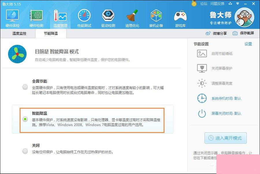Click 启用节能墙纸 option text
This screenshot has height=174, width=260.
tap(222, 54)
